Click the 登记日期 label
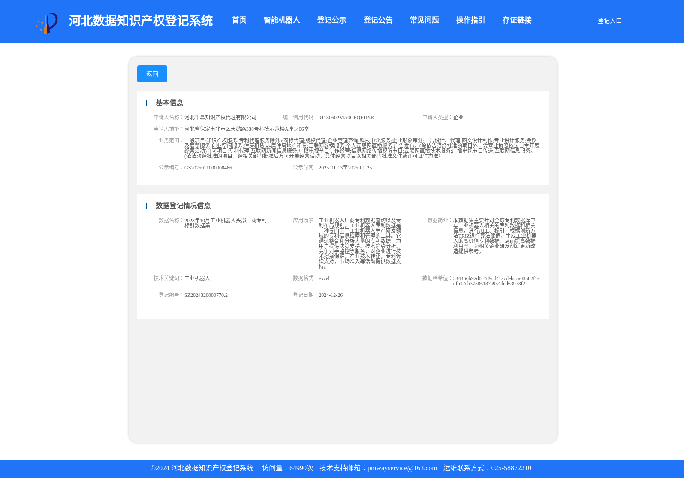The image size is (684, 478). point(305,295)
